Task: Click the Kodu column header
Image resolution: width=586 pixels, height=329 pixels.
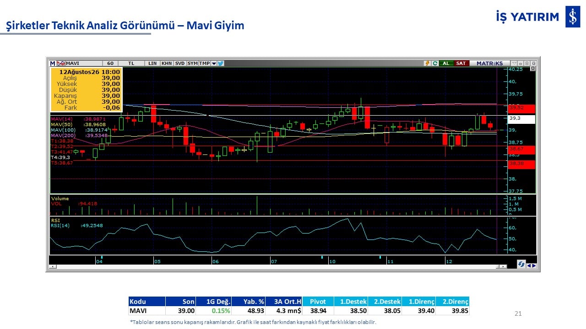Action: [x=146, y=302]
